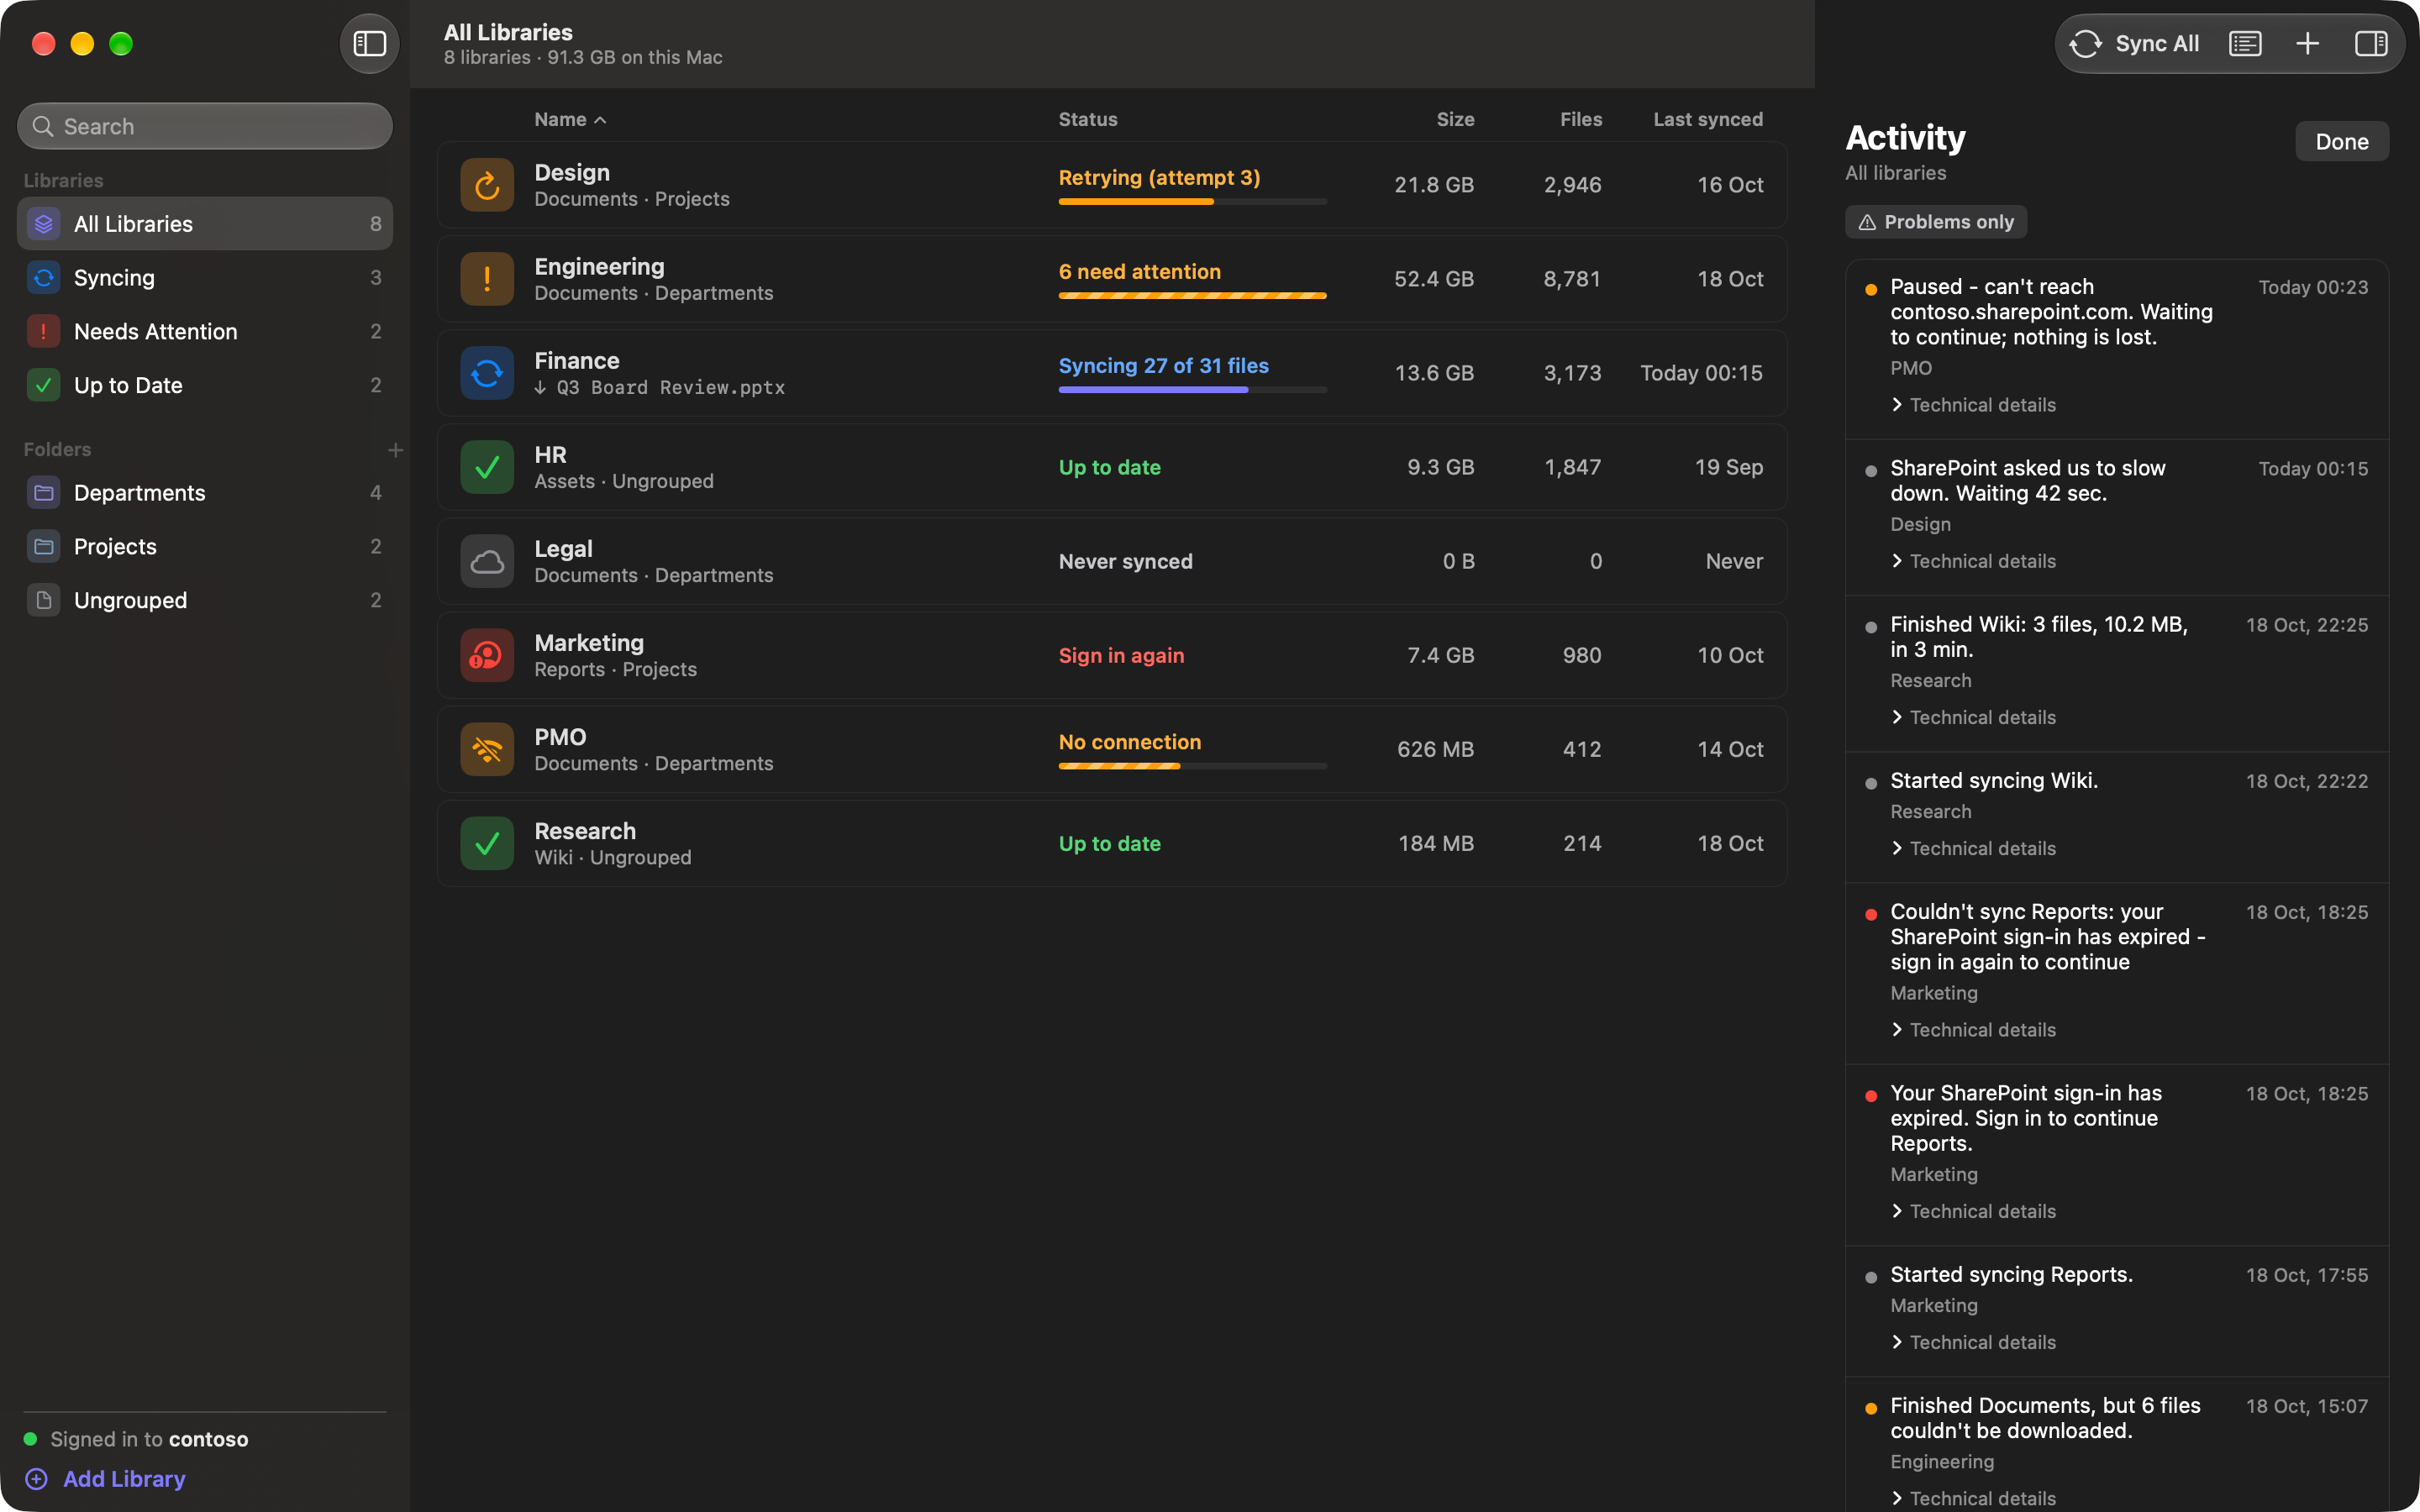The width and height of the screenshot is (2420, 1512).
Task: Open the Ungrouped folder in sidebar
Action: point(205,601)
